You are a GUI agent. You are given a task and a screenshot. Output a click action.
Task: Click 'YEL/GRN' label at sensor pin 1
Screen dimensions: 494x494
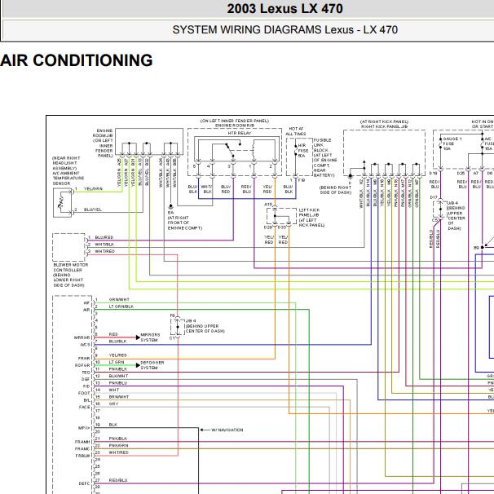coord(93,189)
